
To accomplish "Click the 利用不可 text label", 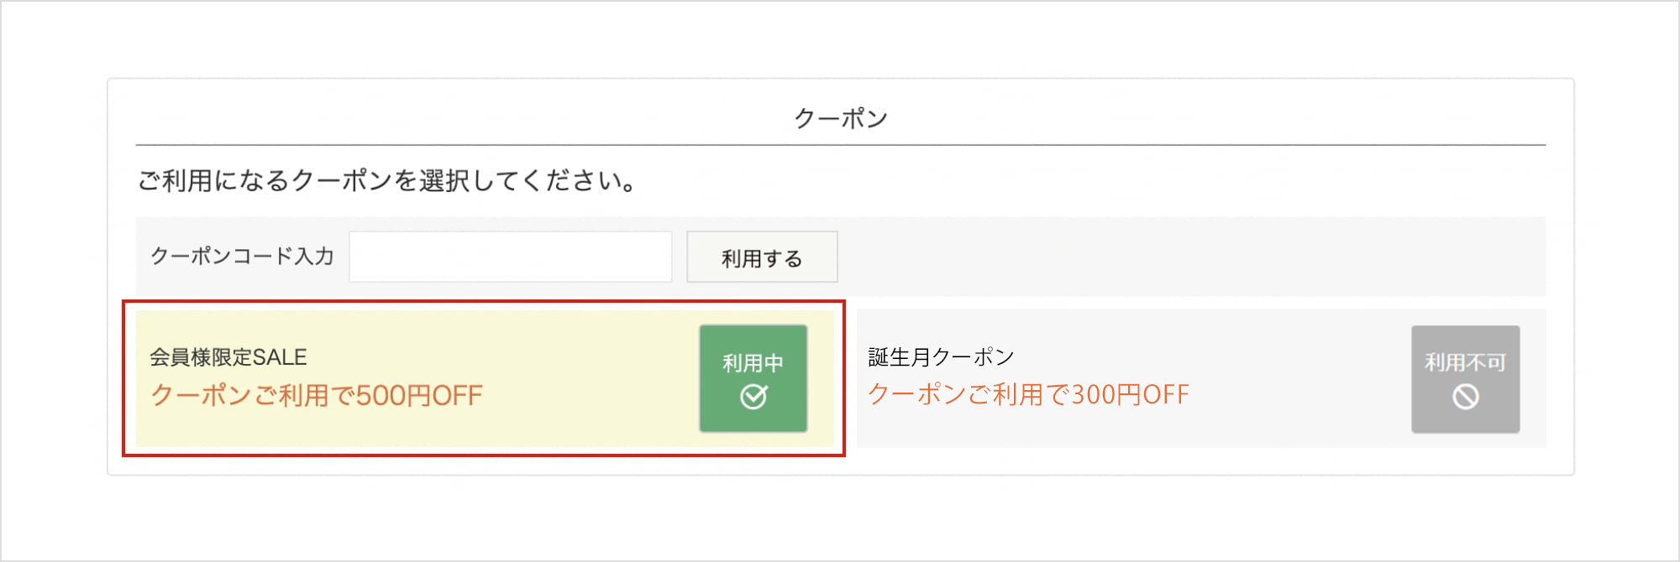I will click(1465, 362).
